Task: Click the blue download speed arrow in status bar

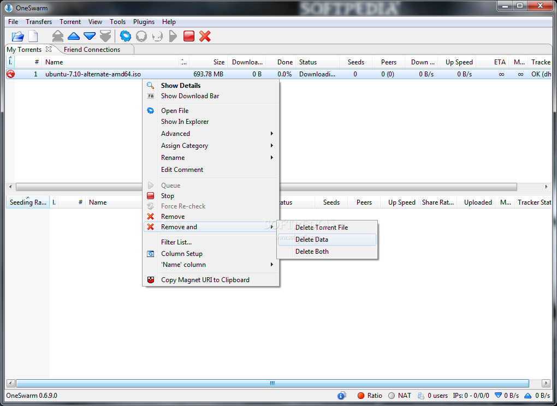Action: 499,396
